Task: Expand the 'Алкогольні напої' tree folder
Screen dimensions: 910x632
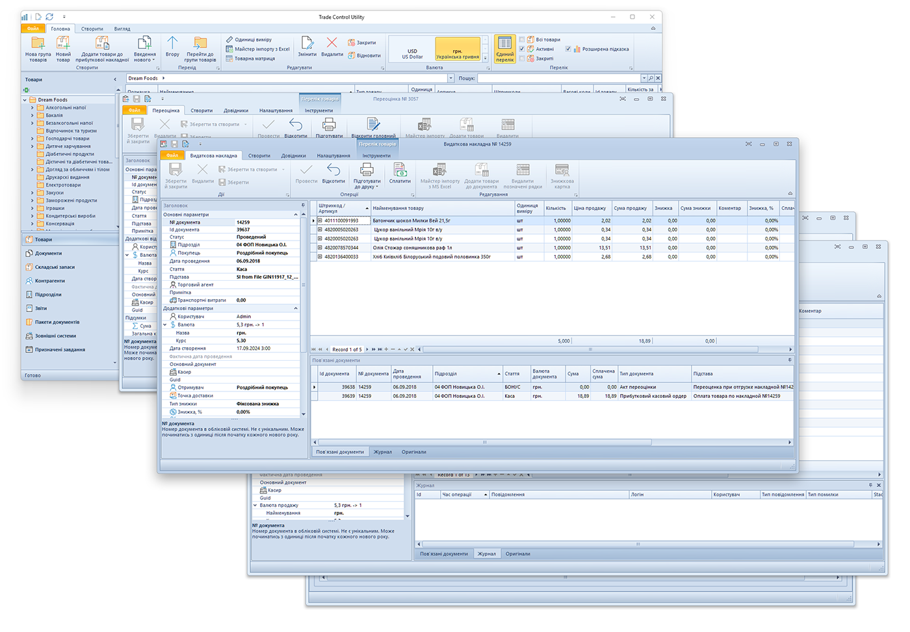Action: (32, 107)
